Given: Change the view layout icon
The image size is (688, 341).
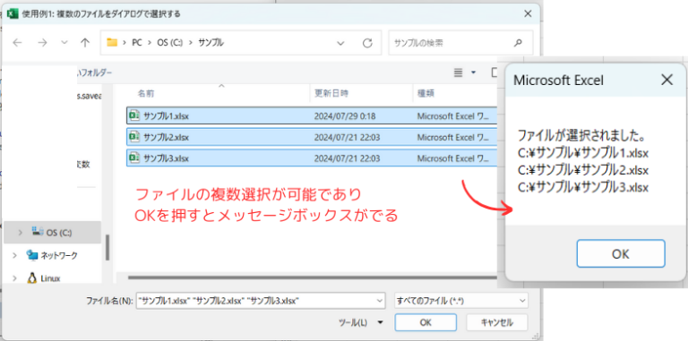Looking at the screenshot, I should pyautogui.click(x=458, y=72).
